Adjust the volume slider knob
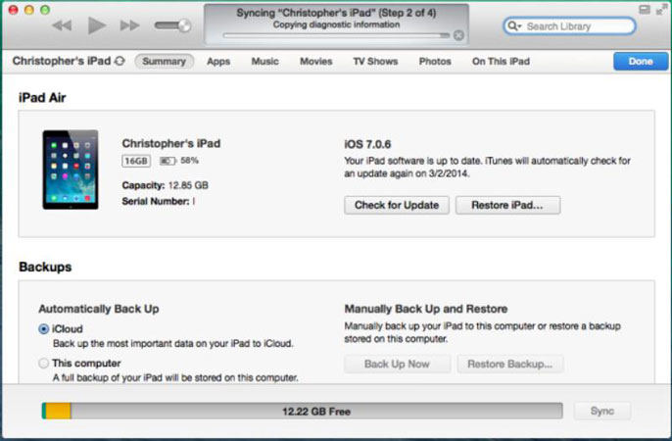 coord(185,25)
